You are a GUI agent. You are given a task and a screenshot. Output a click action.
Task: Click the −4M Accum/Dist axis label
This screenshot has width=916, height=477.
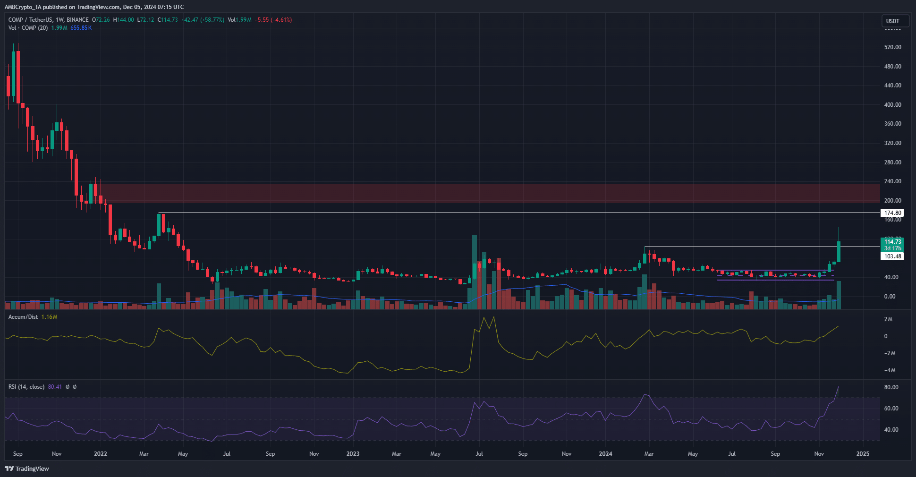coord(890,370)
